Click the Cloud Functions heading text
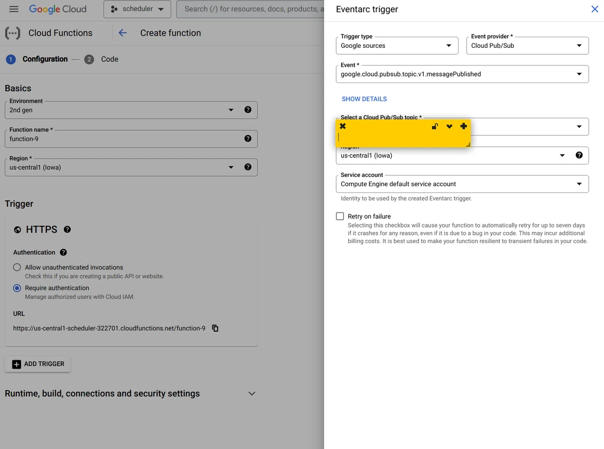604x449 pixels. (x=60, y=33)
